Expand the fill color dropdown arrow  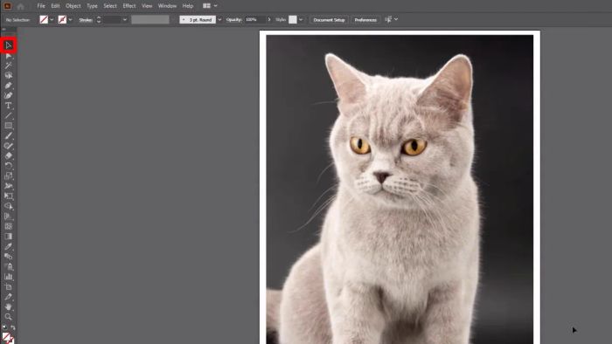[52, 19]
